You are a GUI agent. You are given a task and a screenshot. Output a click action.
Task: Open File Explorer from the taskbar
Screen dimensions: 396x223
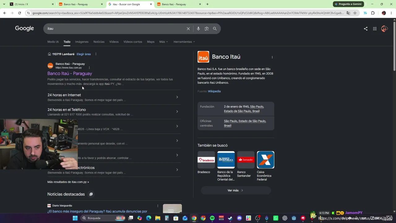tap(157, 218)
